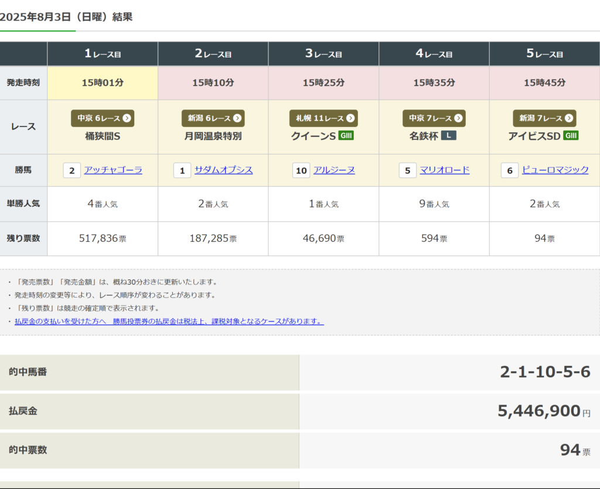Viewport: 600px width, 489px height.
Task: Click the 単勝人気 row header
Action: pyautogui.click(x=23, y=204)
